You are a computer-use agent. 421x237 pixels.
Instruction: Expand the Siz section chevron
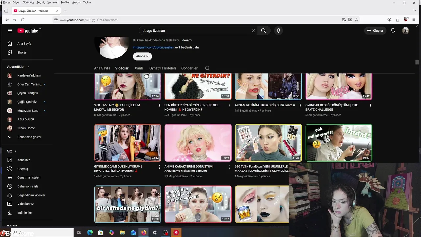tap(15, 151)
